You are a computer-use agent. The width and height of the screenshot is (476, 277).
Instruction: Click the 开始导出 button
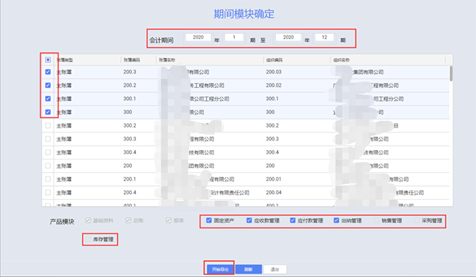pos(220,269)
